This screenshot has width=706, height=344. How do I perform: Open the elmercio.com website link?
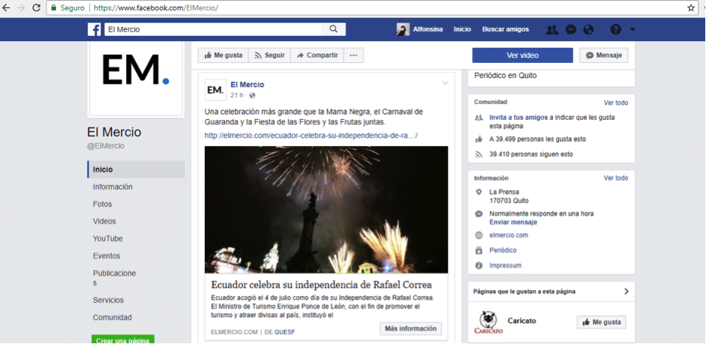[x=509, y=235]
